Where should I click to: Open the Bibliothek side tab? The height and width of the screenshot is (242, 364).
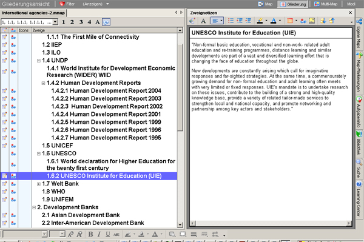pyautogui.click(x=359, y=143)
